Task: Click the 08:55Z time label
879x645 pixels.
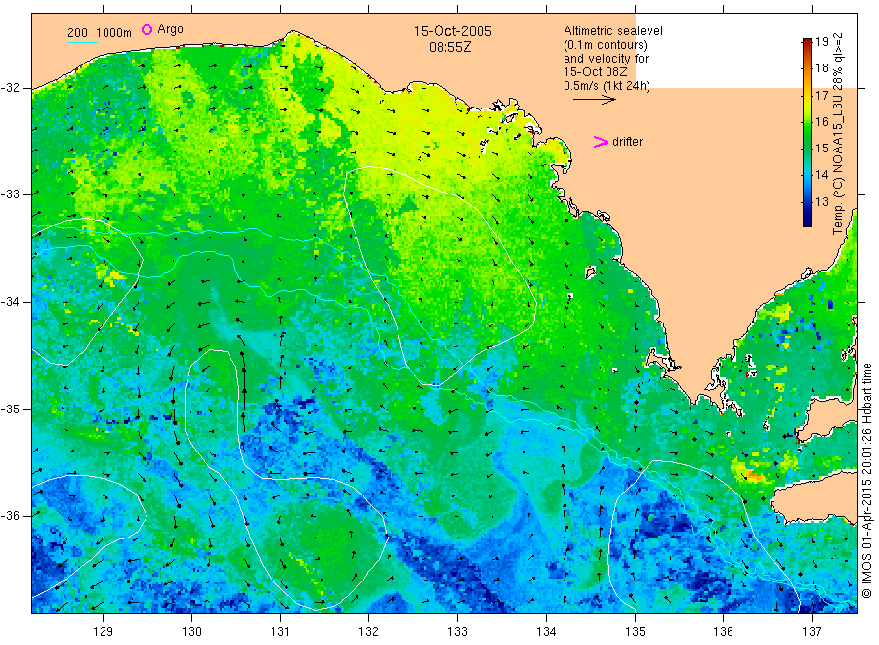Action: (449, 47)
